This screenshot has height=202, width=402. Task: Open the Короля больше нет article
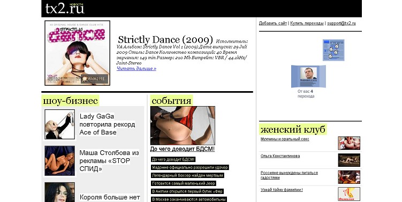point(110,197)
